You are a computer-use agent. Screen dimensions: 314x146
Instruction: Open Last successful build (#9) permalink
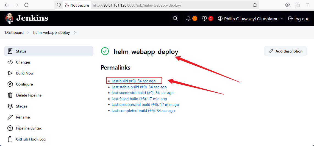[x=143, y=93]
